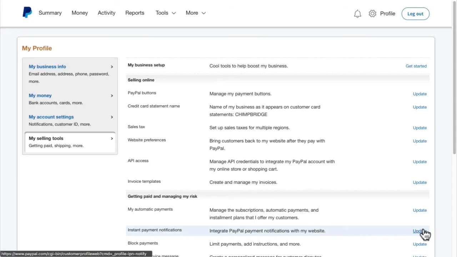Update Invoice templates
The width and height of the screenshot is (457, 257).
(420, 182)
